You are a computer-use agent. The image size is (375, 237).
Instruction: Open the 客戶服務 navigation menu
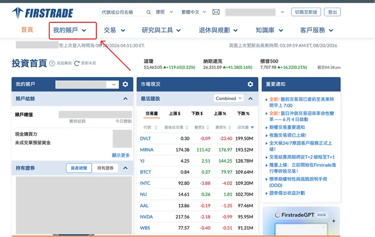(317, 30)
